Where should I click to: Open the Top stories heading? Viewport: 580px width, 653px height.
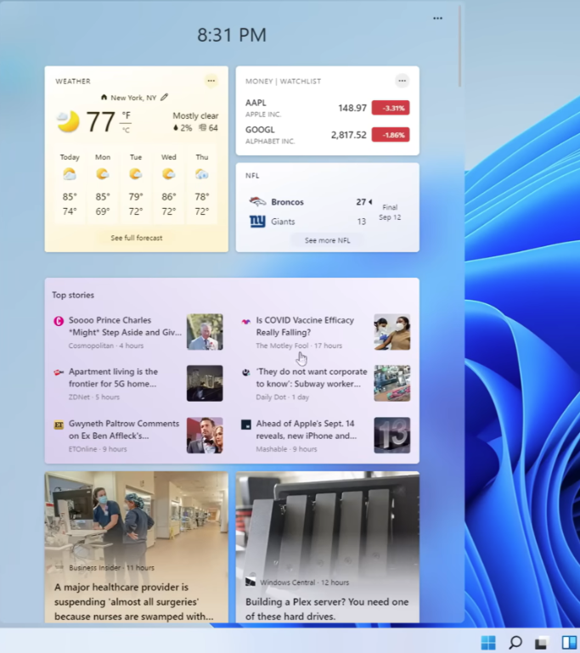coord(73,295)
